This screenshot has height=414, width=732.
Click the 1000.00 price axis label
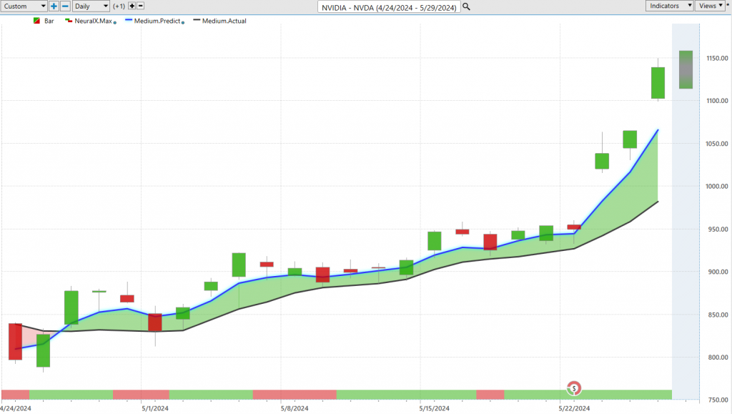(717, 186)
